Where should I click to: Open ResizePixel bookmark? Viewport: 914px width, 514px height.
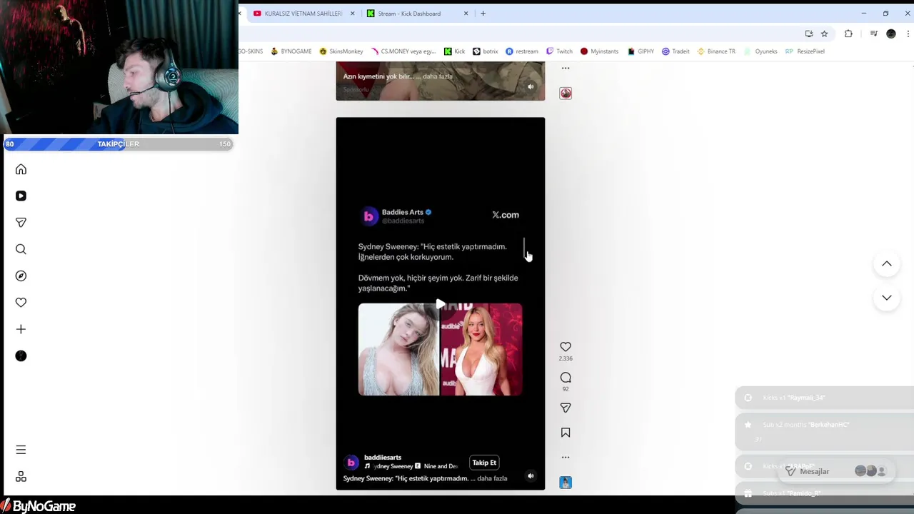(x=805, y=51)
